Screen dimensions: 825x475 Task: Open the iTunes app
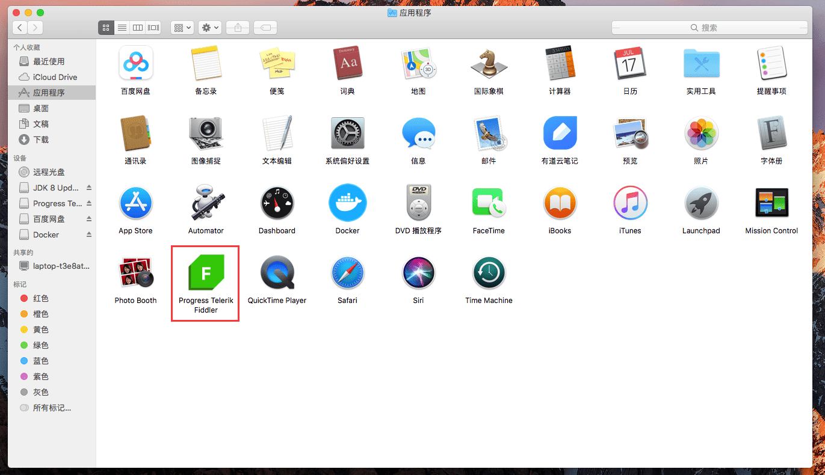tap(630, 203)
